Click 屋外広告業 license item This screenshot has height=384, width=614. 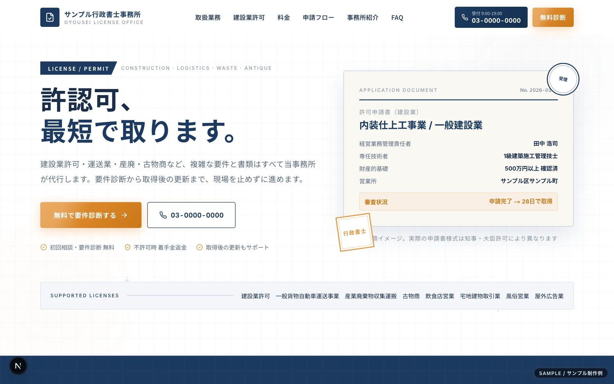click(x=549, y=296)
